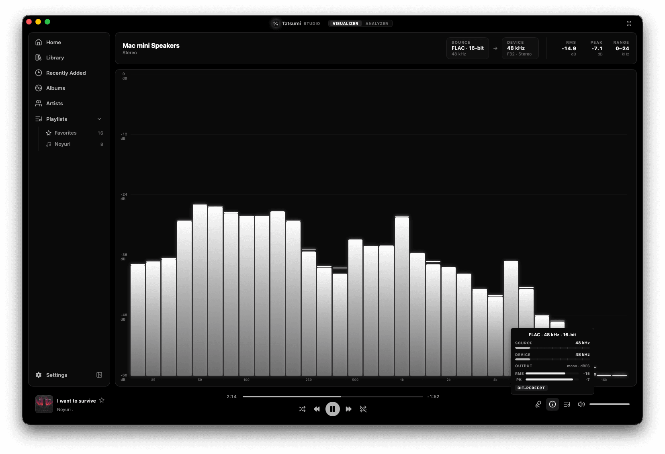
Task: Click the Tatsumi app logo icon
Action: pos(275,24)
